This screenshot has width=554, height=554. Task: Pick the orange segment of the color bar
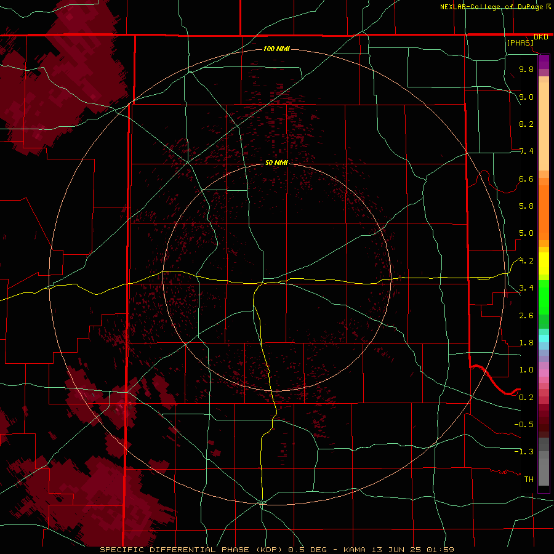tap(544, 212)
